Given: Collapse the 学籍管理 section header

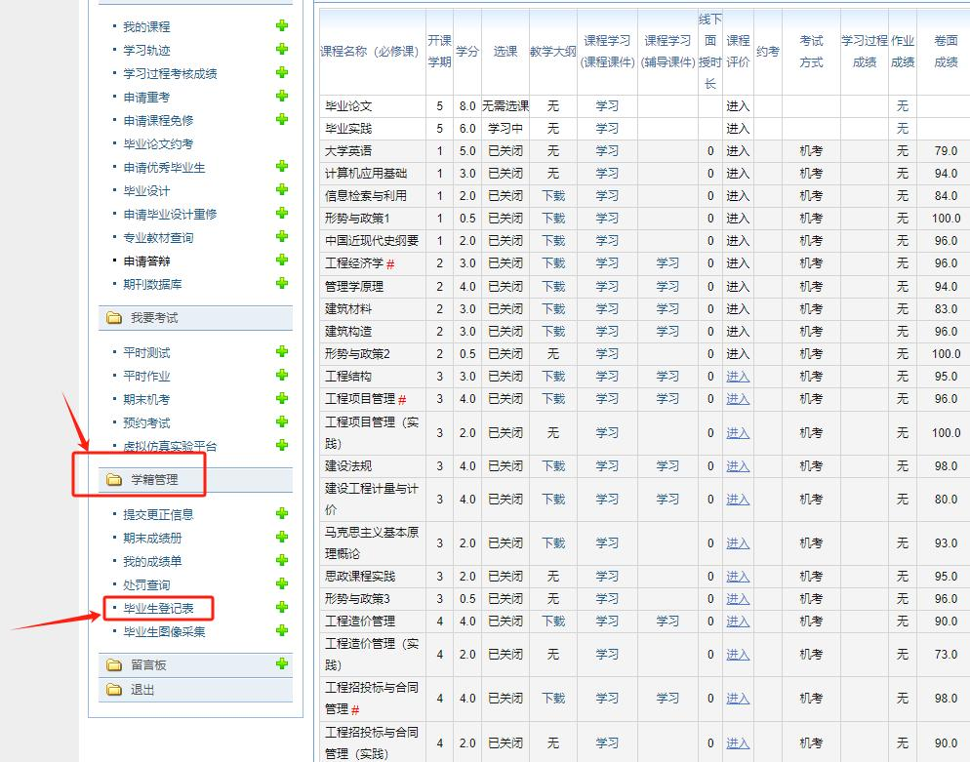Looking at the screenshot, I should click(x=154, y=480).
